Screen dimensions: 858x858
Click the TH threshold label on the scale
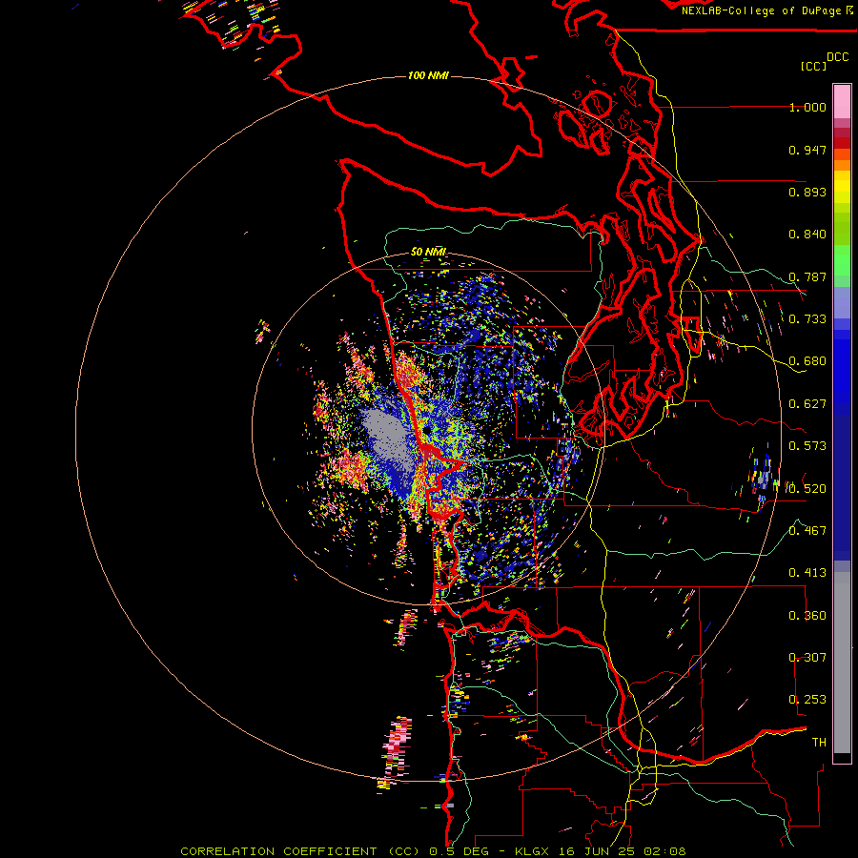click(x=819, y=743)
